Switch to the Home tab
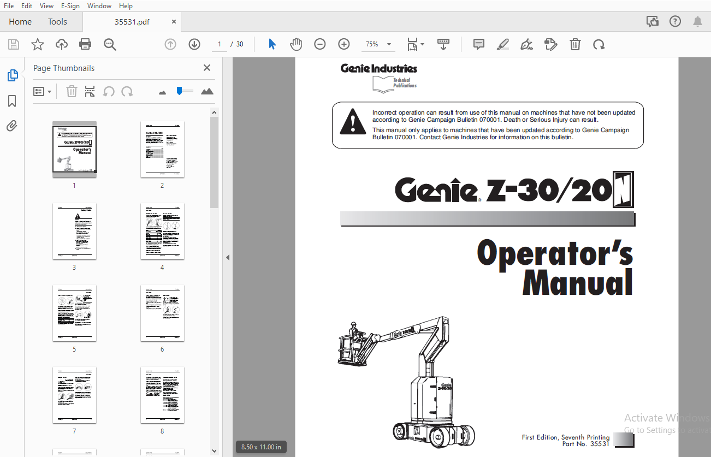Image resolution: width=711 pixels, height=457 pixels. 20,22
